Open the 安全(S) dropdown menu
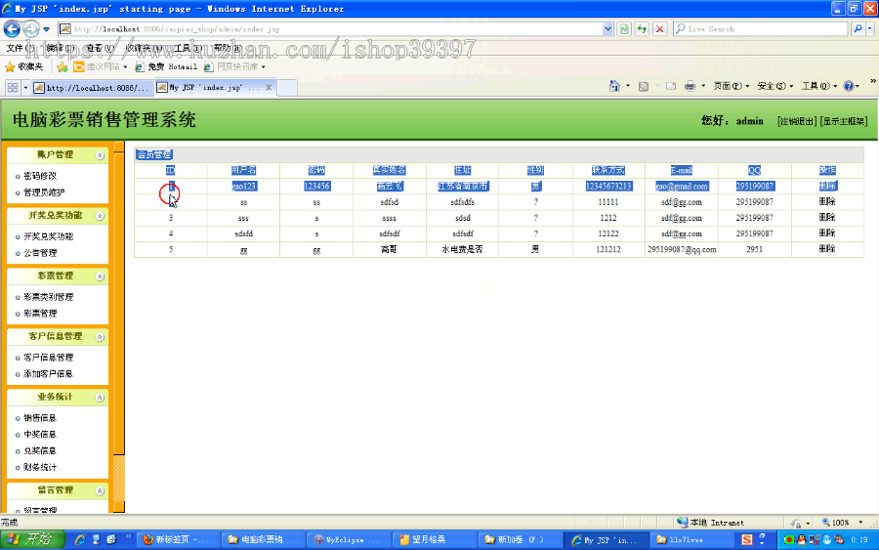This screenshot has height=550, width=879. 775,86
